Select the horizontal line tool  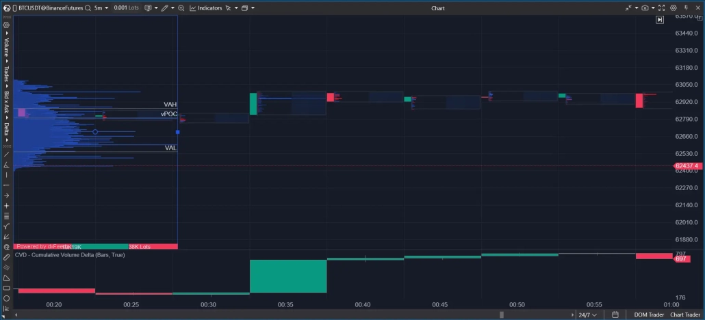point(6,185)
